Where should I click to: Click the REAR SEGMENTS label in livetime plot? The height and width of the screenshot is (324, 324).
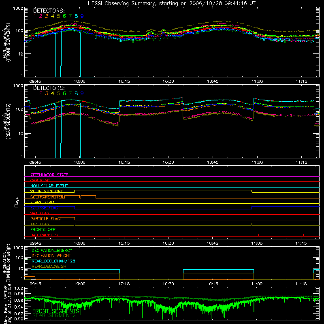(x=54, y=315)
